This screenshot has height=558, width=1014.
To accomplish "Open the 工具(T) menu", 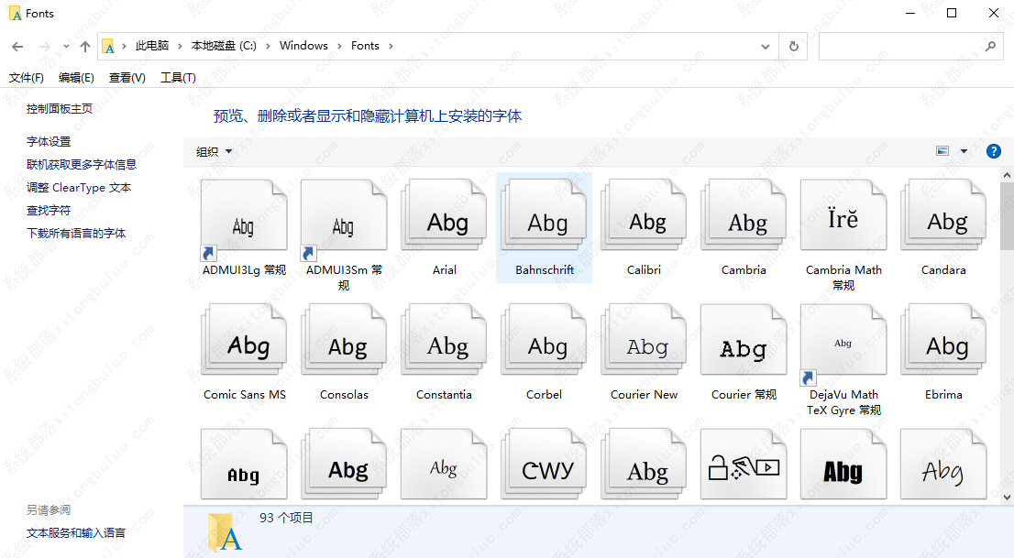I will [x=178, y=78].
